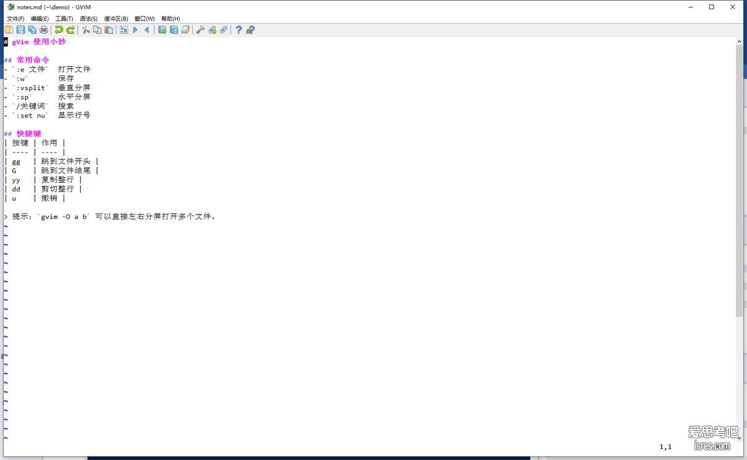Search in help toolbar icon
Screen dimensions: 747x460
[250, 30]
